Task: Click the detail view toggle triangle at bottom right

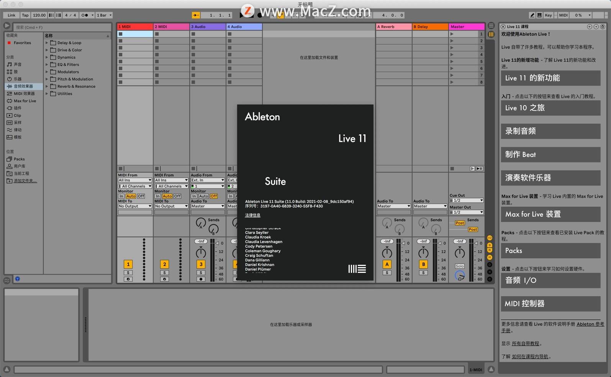Action: tap(491, 369)
